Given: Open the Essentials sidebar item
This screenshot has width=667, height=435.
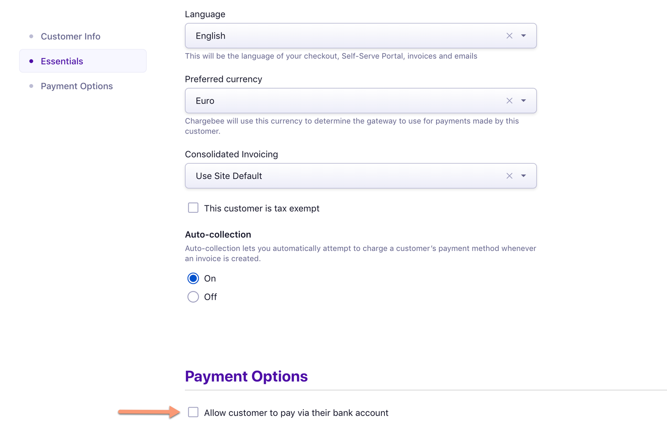Looking at the screenshot, I should point(83,61).
